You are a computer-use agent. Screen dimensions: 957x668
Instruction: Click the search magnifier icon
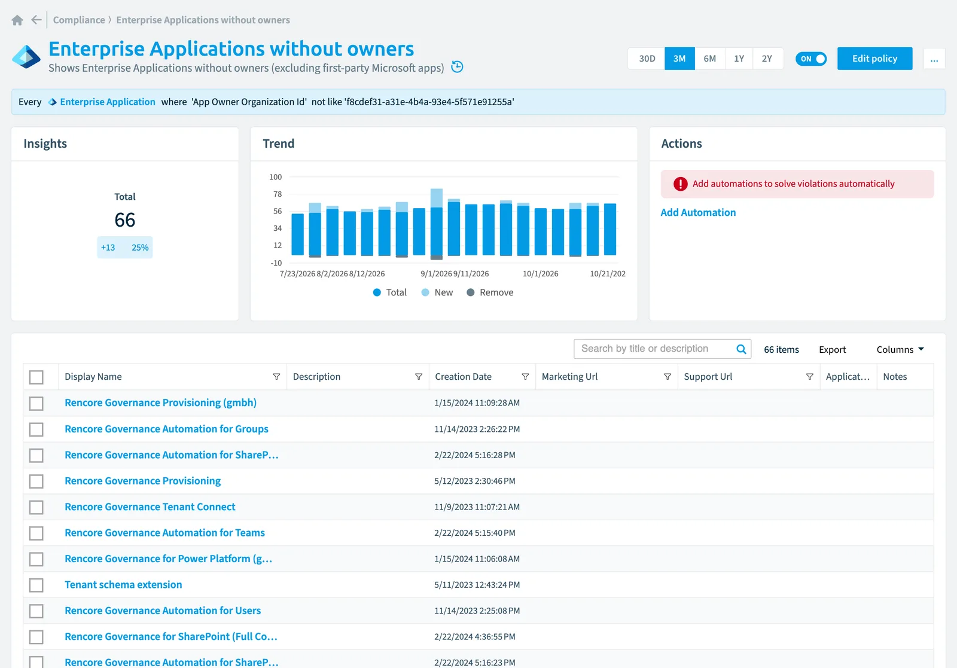[x=741, y=349]
